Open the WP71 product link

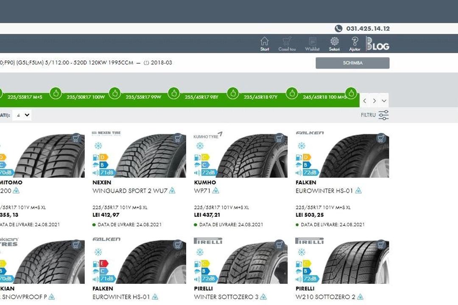202,191
